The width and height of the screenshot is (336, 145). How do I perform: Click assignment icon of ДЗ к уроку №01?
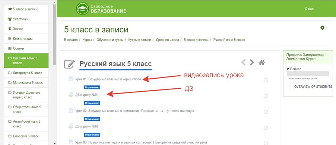pyautogui.click(x=71, y=95)
